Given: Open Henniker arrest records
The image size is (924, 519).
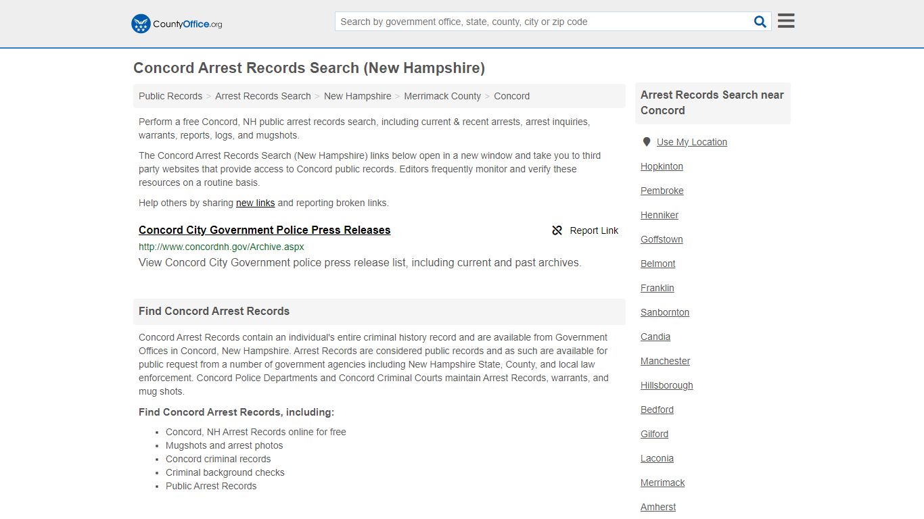Looking at the screenshot, I should 660,215.
